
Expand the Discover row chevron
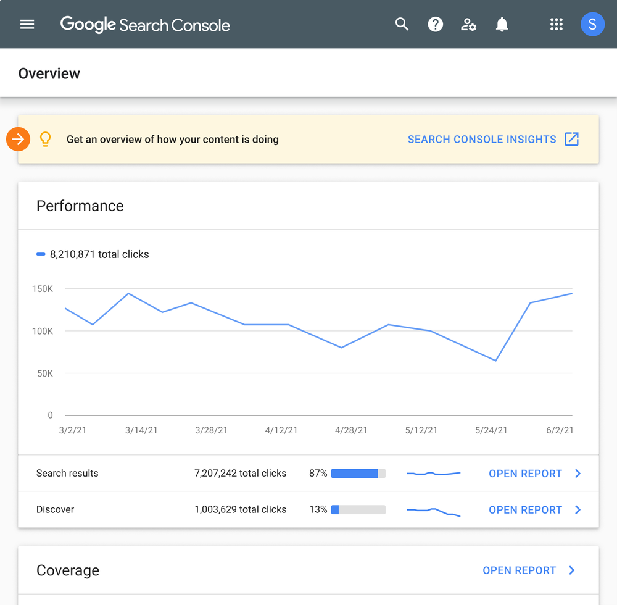[578, 510]
